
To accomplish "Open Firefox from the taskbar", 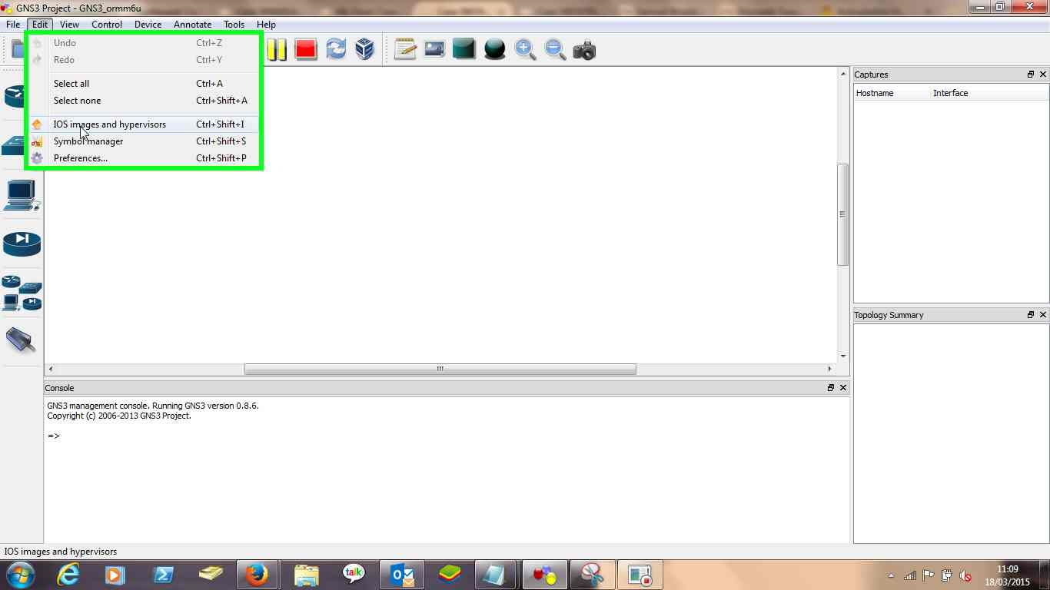I will 256,575.
